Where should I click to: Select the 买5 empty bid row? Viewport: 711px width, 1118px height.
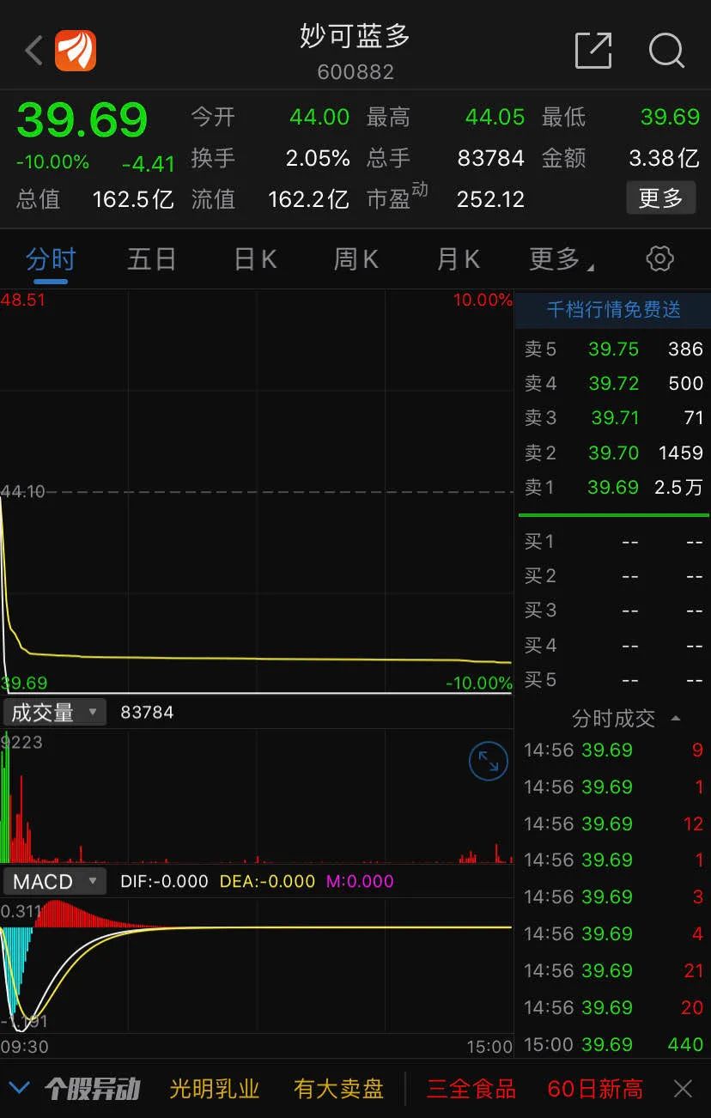click(613, 679)
